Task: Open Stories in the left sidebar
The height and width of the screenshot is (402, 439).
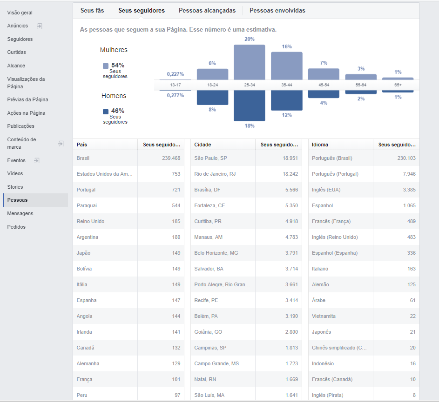Action: coord(15,187)
